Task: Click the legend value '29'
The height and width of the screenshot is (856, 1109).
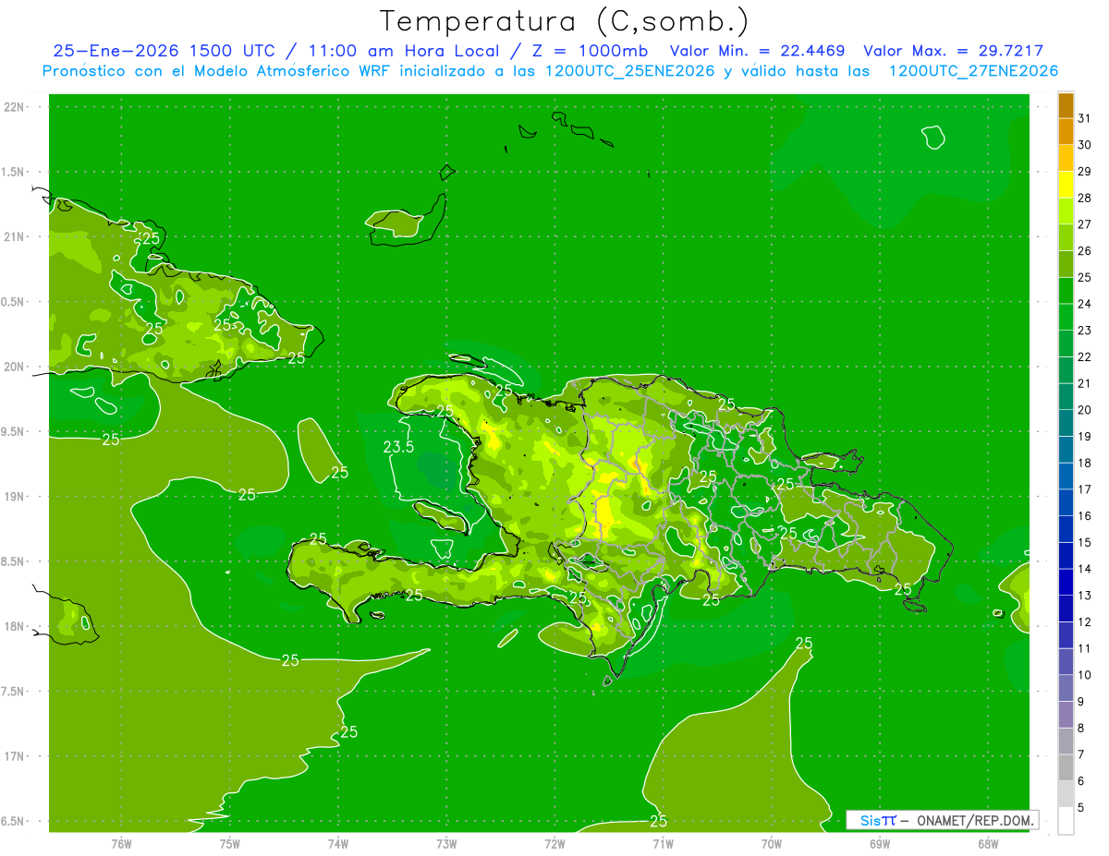Action: coord(1084,171)
